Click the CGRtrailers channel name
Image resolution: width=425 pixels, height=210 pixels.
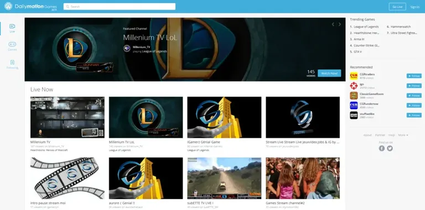(x=367, y=74)
